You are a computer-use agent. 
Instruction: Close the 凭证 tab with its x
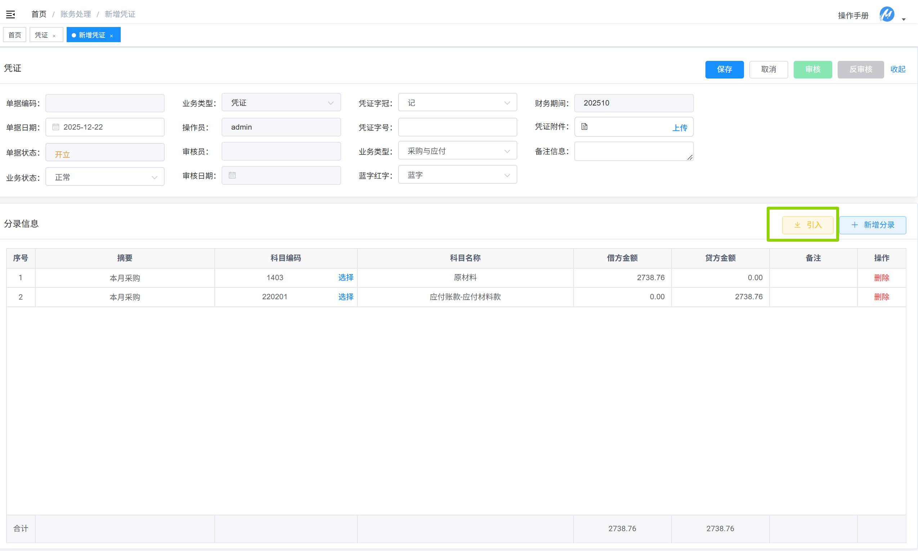[x=54, y=36]
